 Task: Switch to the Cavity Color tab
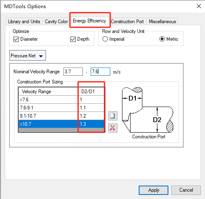56,22
